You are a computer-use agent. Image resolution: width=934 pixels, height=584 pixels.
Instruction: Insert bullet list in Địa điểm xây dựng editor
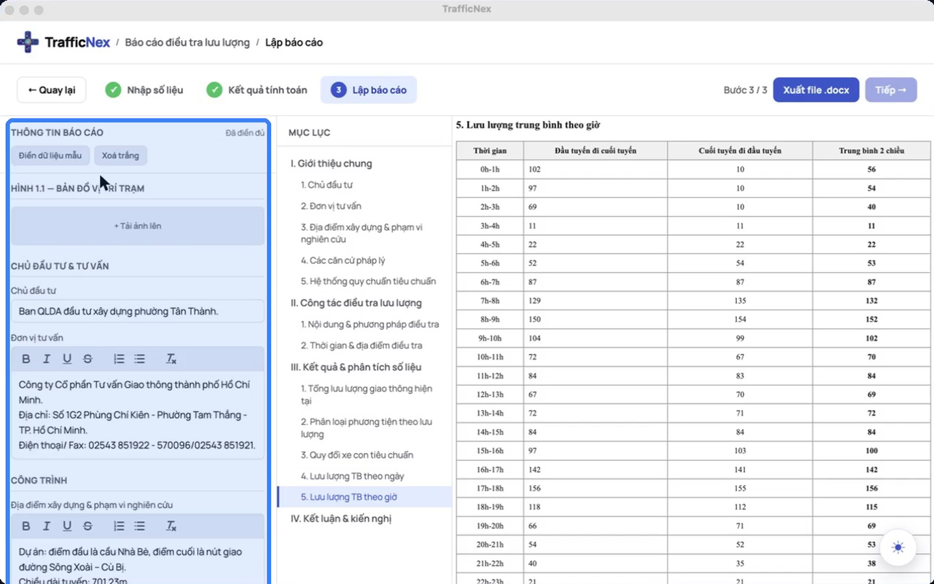139,526
